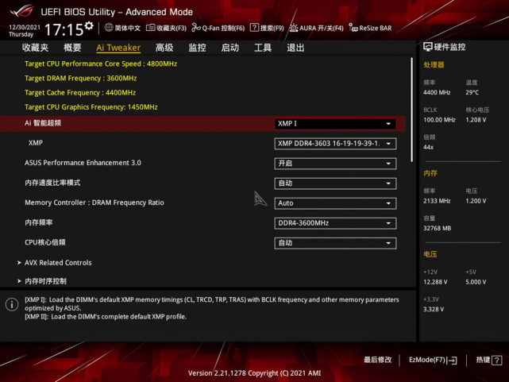Image resolution: width=509 pixels, height=382 pixels.
Task: Switch to the 工具 tab
Action: coord(263,48)
